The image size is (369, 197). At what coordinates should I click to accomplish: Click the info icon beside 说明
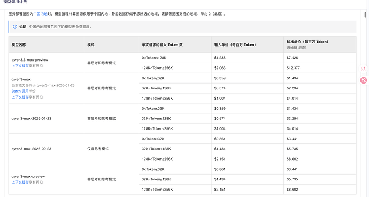tap(15, 27)
